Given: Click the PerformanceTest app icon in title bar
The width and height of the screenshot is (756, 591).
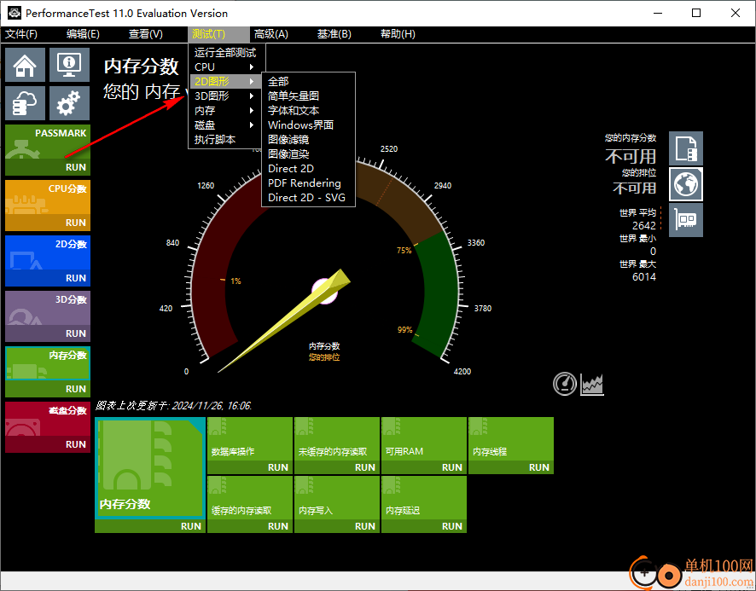Looking at the screenshot, I should coord(15,13).
